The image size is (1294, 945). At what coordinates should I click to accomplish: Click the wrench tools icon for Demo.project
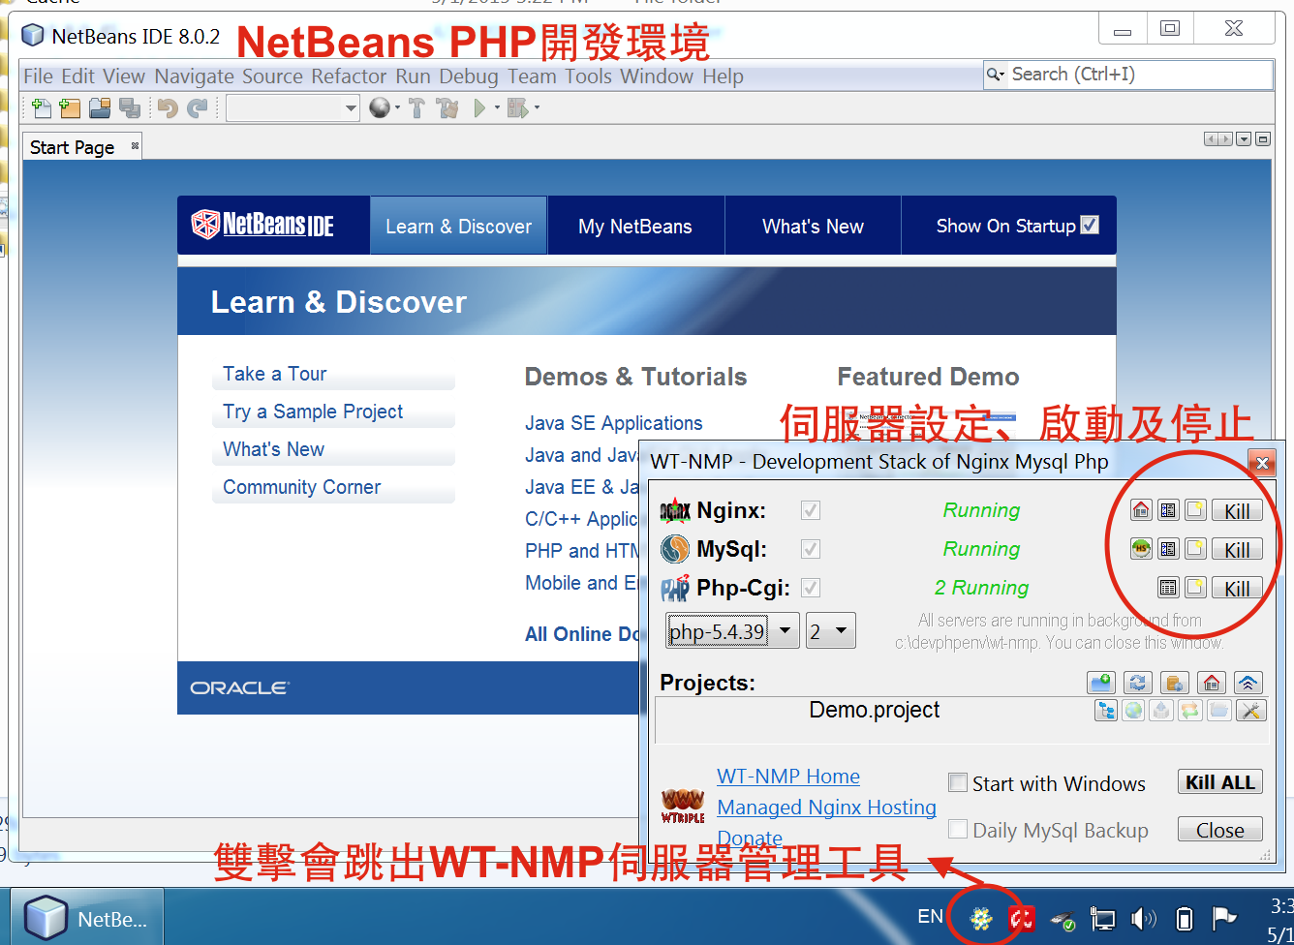point(1250,711)
